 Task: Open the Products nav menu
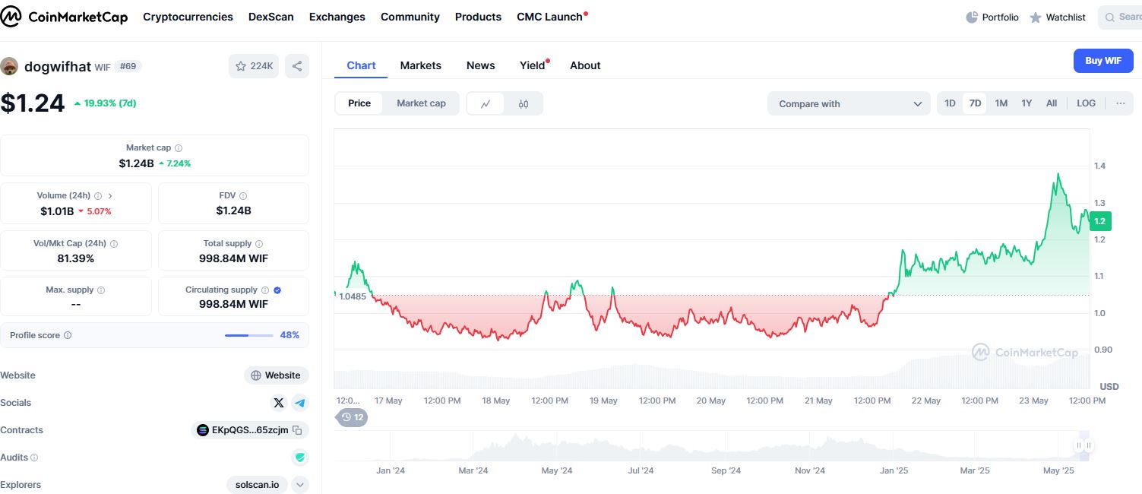478,17
